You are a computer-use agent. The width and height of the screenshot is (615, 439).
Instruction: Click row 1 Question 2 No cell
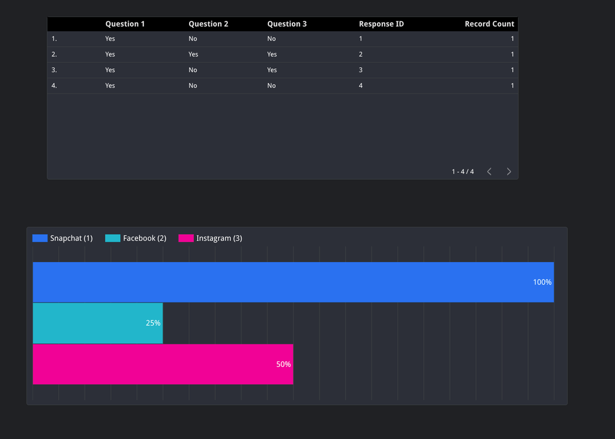193,38
